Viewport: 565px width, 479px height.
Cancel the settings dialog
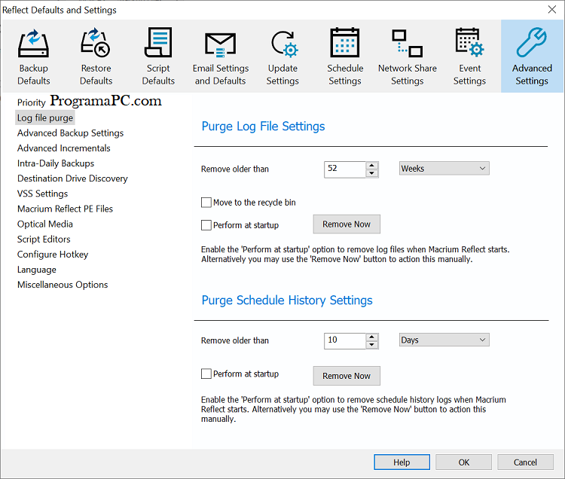525,462
